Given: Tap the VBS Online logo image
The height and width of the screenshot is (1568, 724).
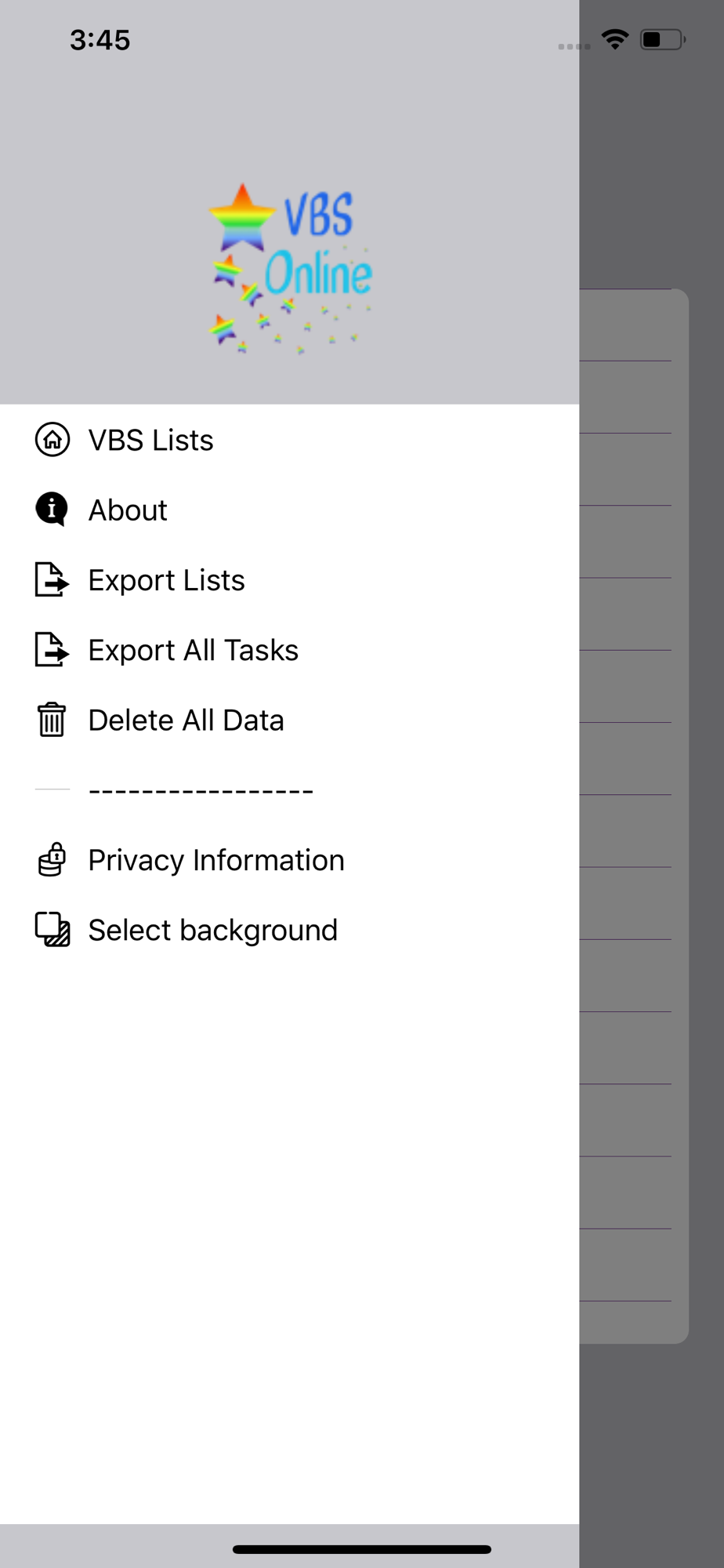Looking at the screenshot, I should (x=290, y=269).
